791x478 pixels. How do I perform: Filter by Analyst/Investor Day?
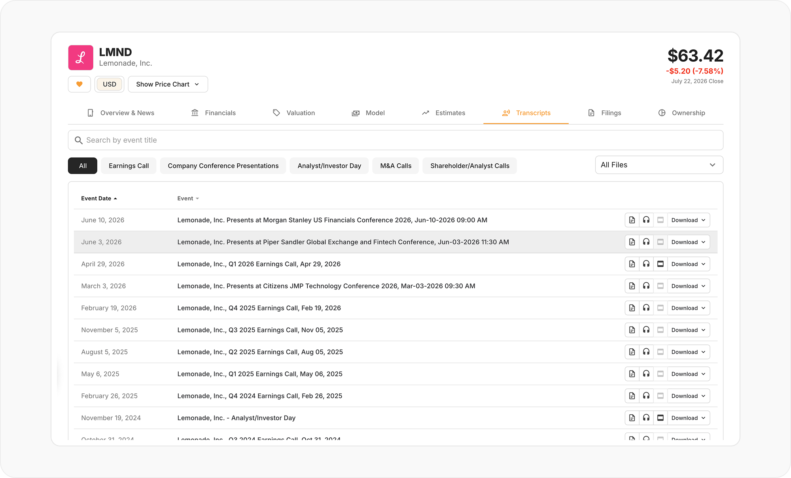[329, 166]
